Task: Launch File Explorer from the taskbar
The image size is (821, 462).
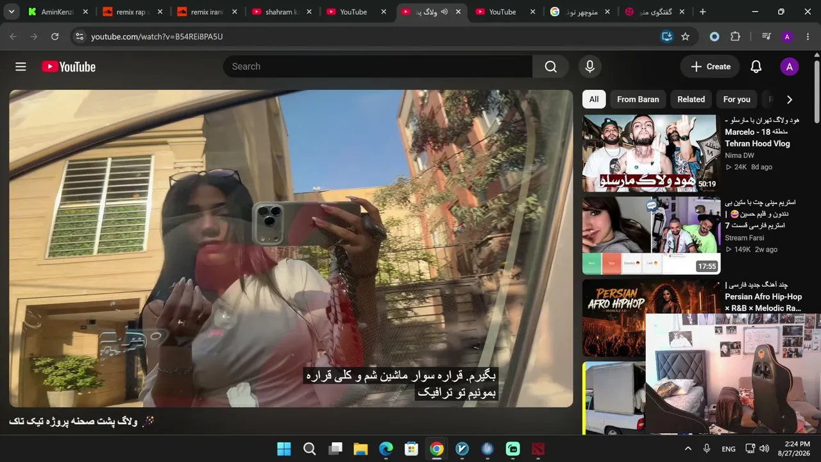Action: (360, 449)
